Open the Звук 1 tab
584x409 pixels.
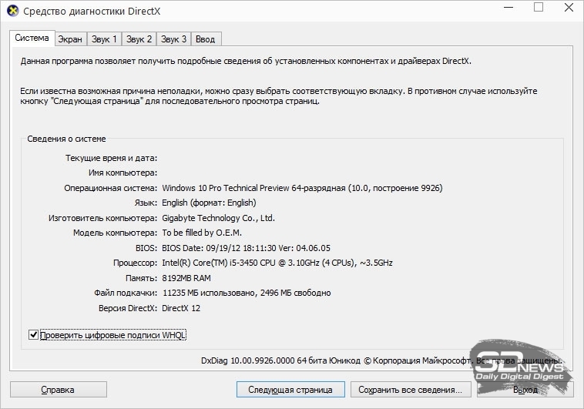tap(104, 39)
